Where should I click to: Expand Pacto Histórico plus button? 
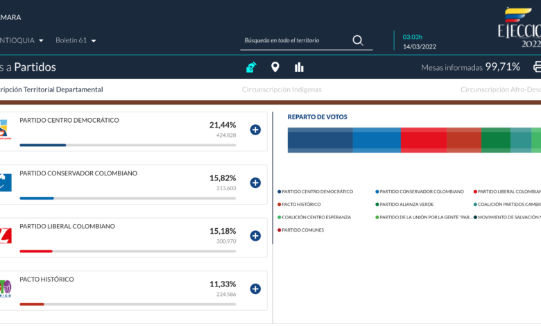(x=255, y=289)
